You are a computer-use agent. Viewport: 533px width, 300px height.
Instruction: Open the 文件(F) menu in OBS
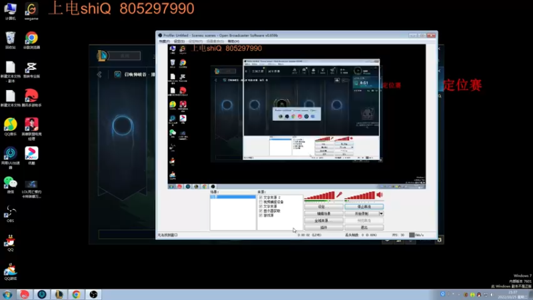(x=165, y=41)
